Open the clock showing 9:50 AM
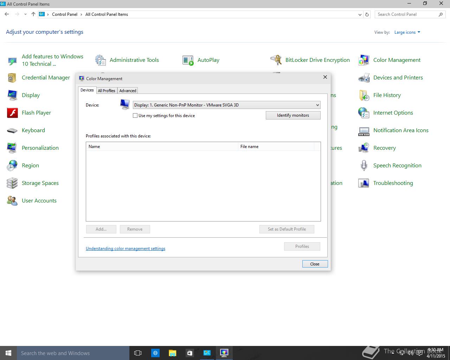The width and height of the screenshot is (450, 360). (x=436, y=353)
